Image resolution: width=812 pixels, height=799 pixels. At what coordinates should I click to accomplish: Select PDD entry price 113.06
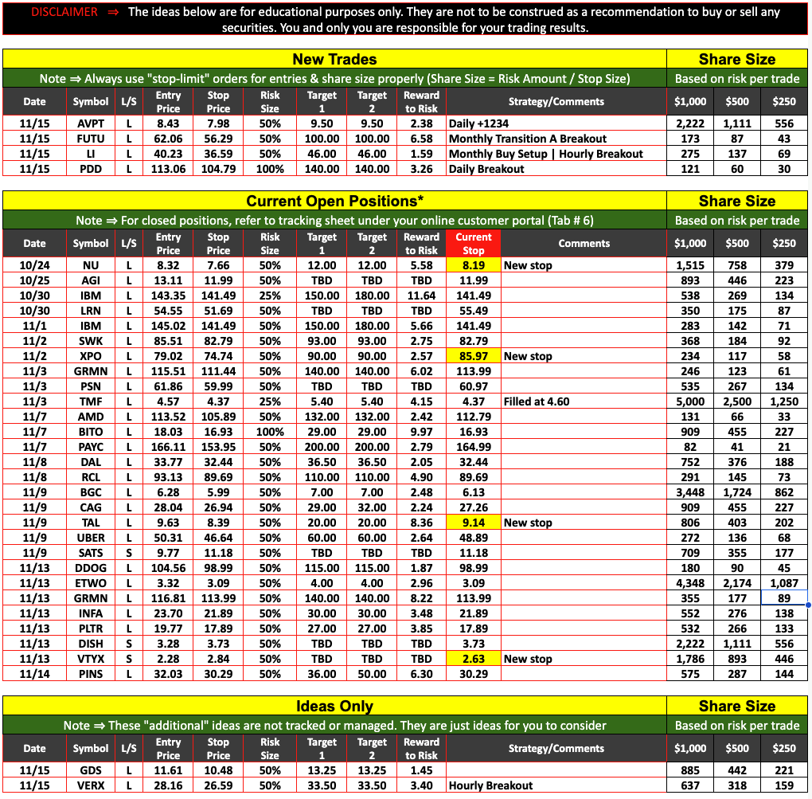point(168,169)
